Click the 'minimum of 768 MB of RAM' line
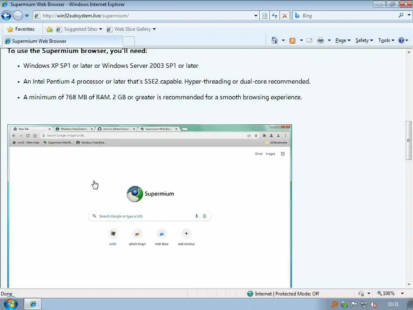 point(163,97)
